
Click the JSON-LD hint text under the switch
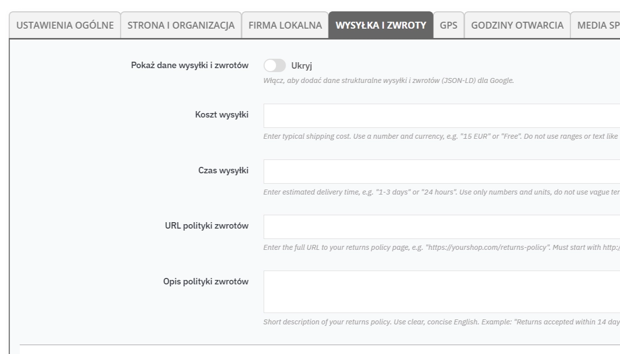pos(388,80)
